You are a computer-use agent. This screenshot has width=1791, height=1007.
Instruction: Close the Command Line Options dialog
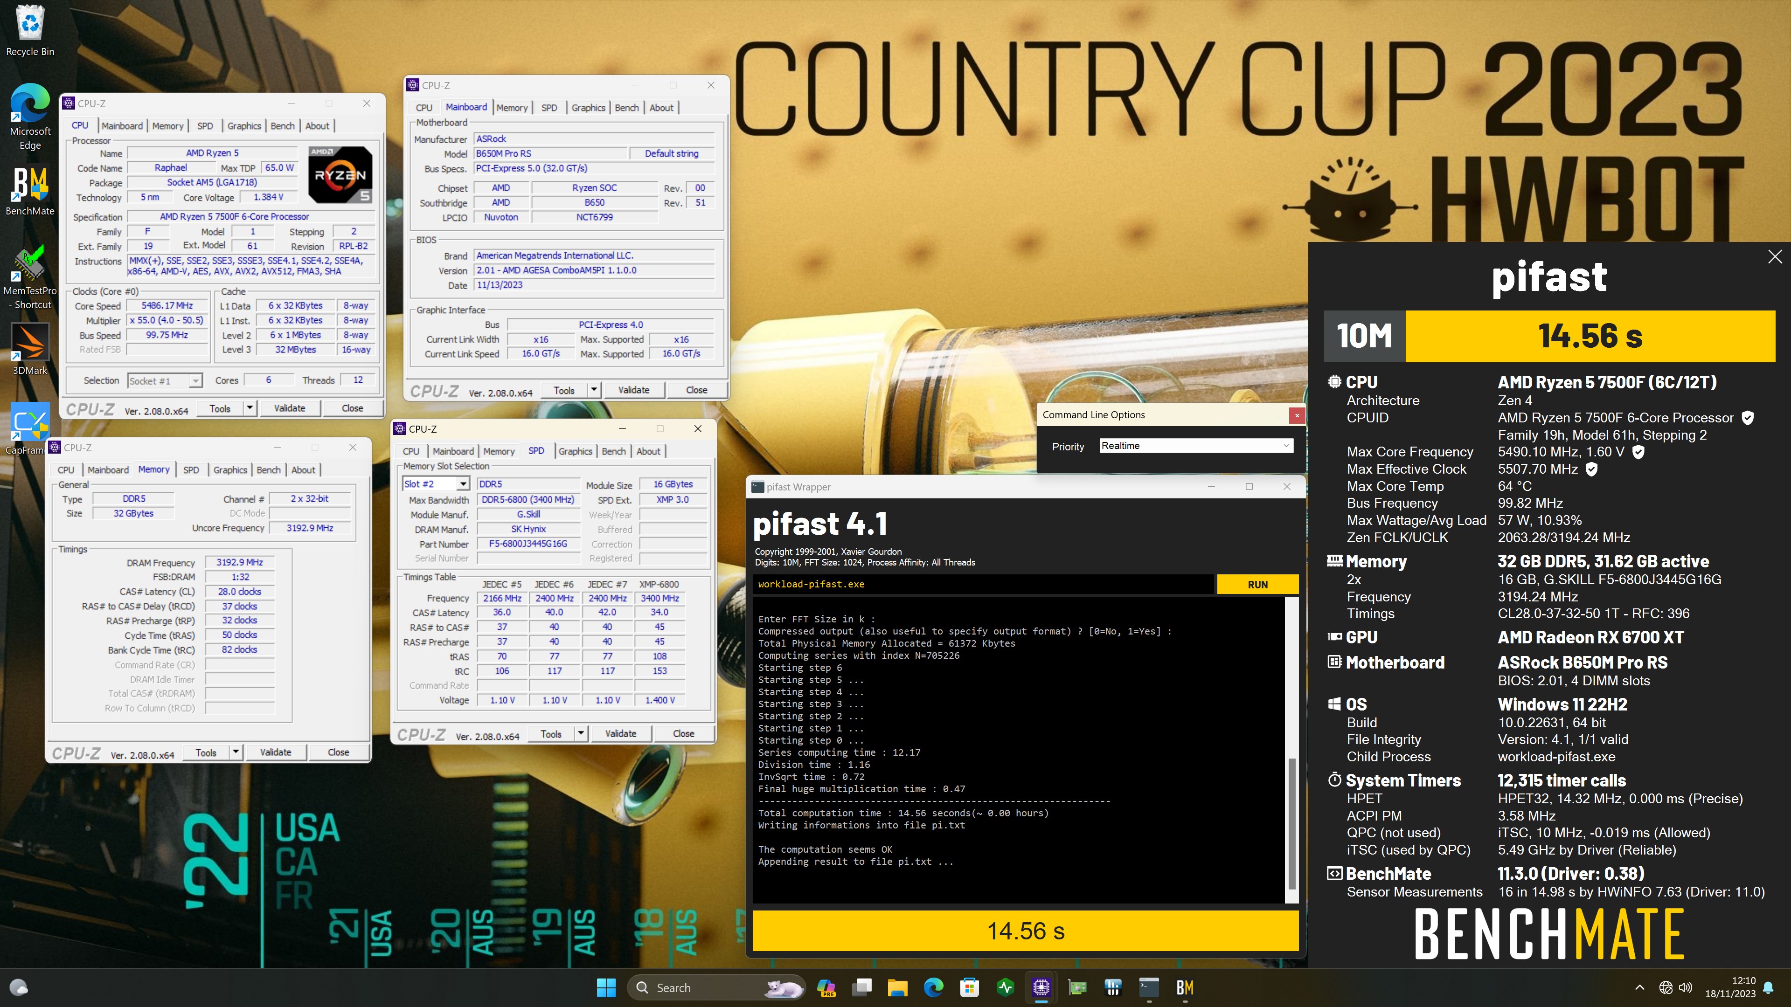coord(1297,415)
